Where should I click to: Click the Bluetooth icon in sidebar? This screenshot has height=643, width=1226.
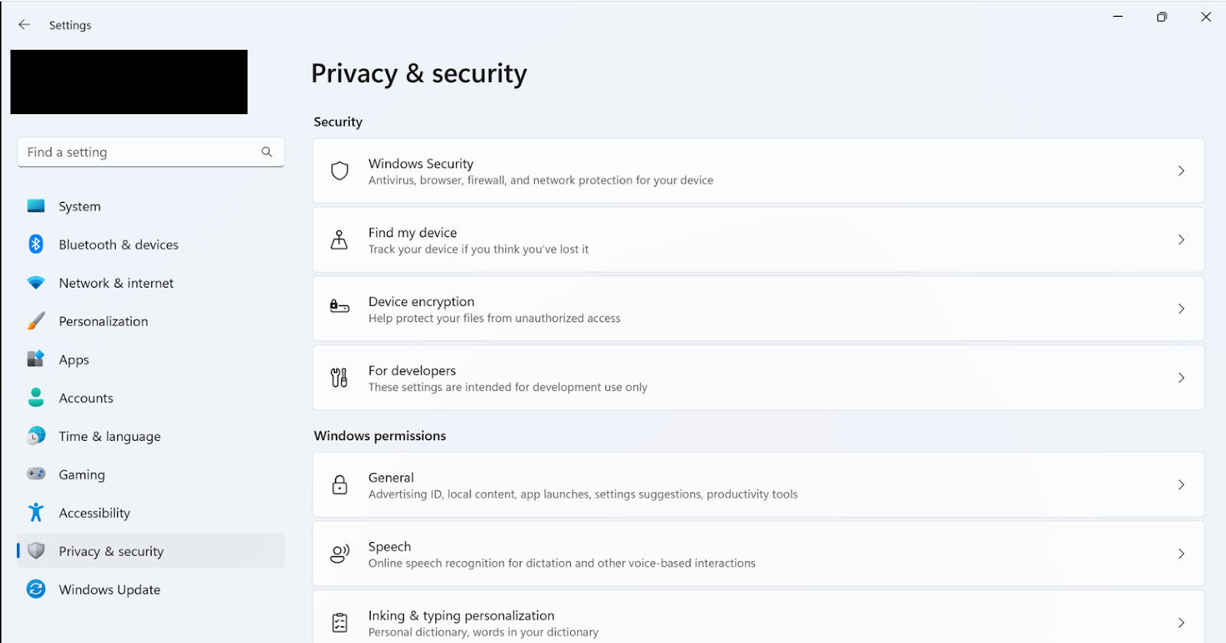pyautogui.click(x=36, y=244)
